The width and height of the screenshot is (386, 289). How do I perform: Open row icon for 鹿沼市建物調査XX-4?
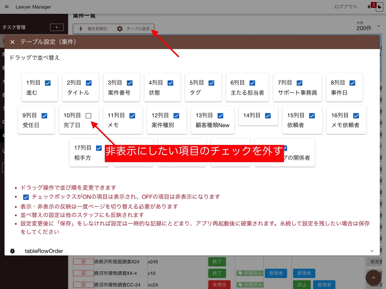point(83,273)
